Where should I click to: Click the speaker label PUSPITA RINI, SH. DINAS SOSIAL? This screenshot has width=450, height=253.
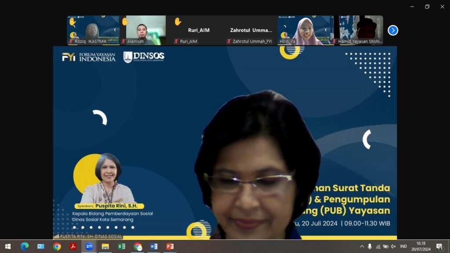tap(91, 236)
